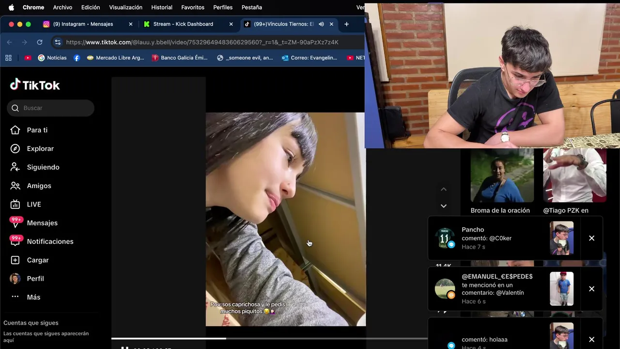Close the Instagram Mensajes tab
The height and width of the screenshot is (349, 620).
[130, 24]
